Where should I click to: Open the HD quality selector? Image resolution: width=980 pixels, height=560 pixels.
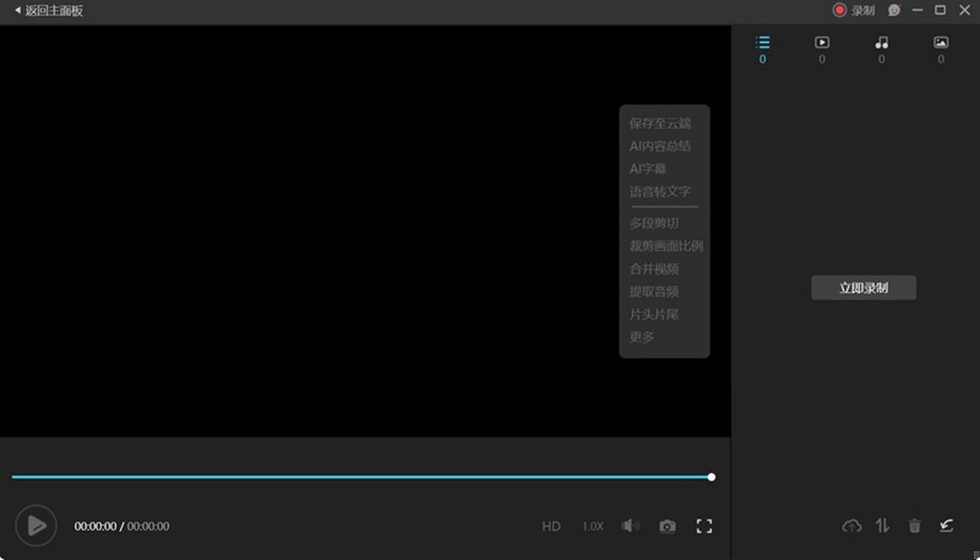click(551, 527)
